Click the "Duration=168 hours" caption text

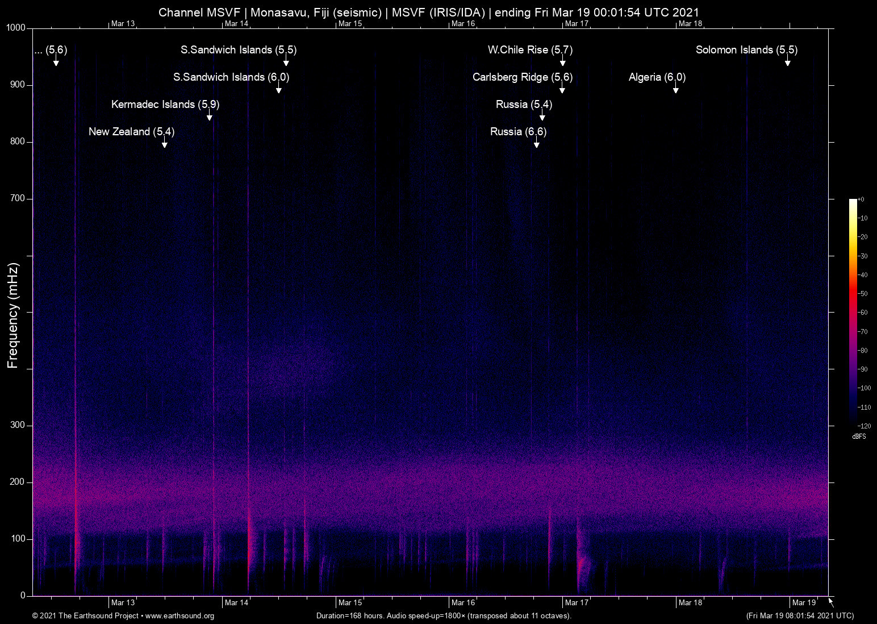[349, 616]
